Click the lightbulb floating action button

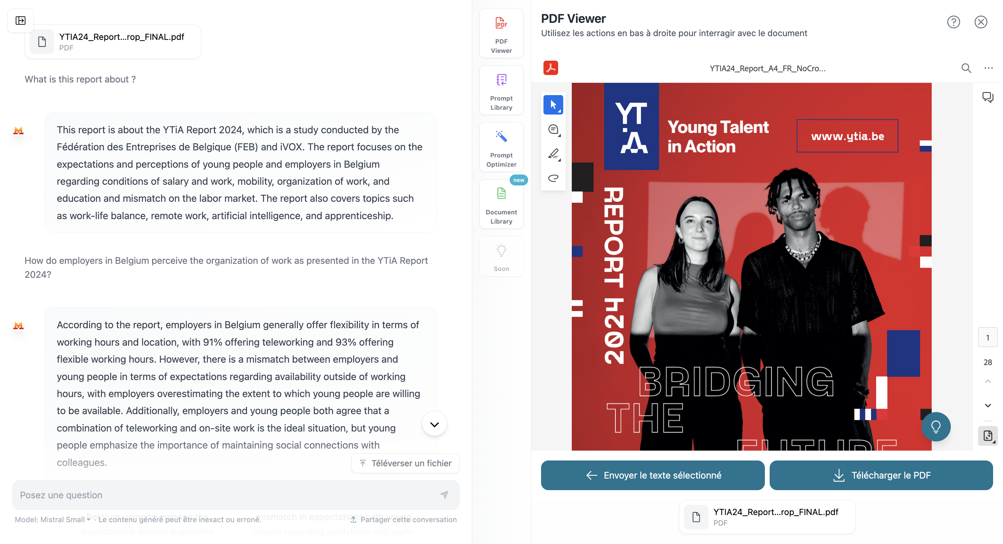point(936,426)
